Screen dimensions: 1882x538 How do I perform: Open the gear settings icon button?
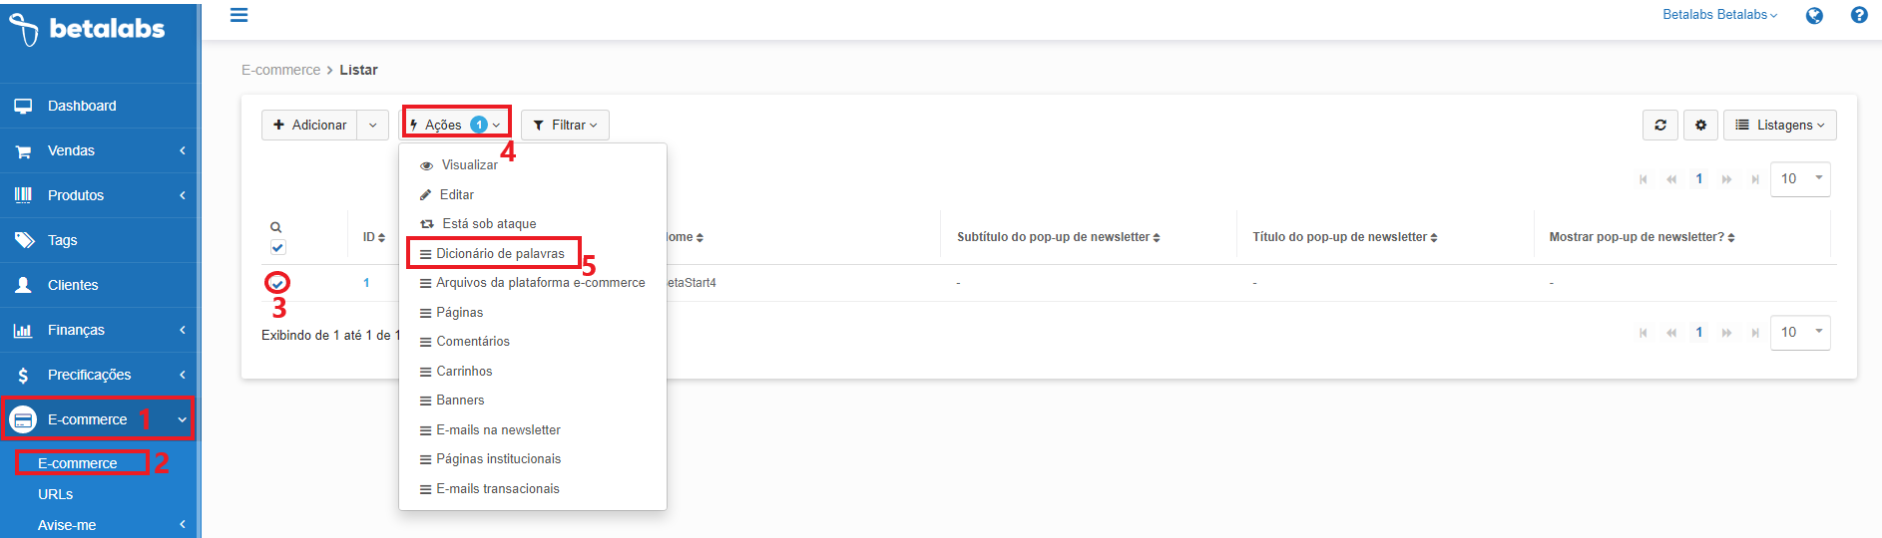point(1700,125)
